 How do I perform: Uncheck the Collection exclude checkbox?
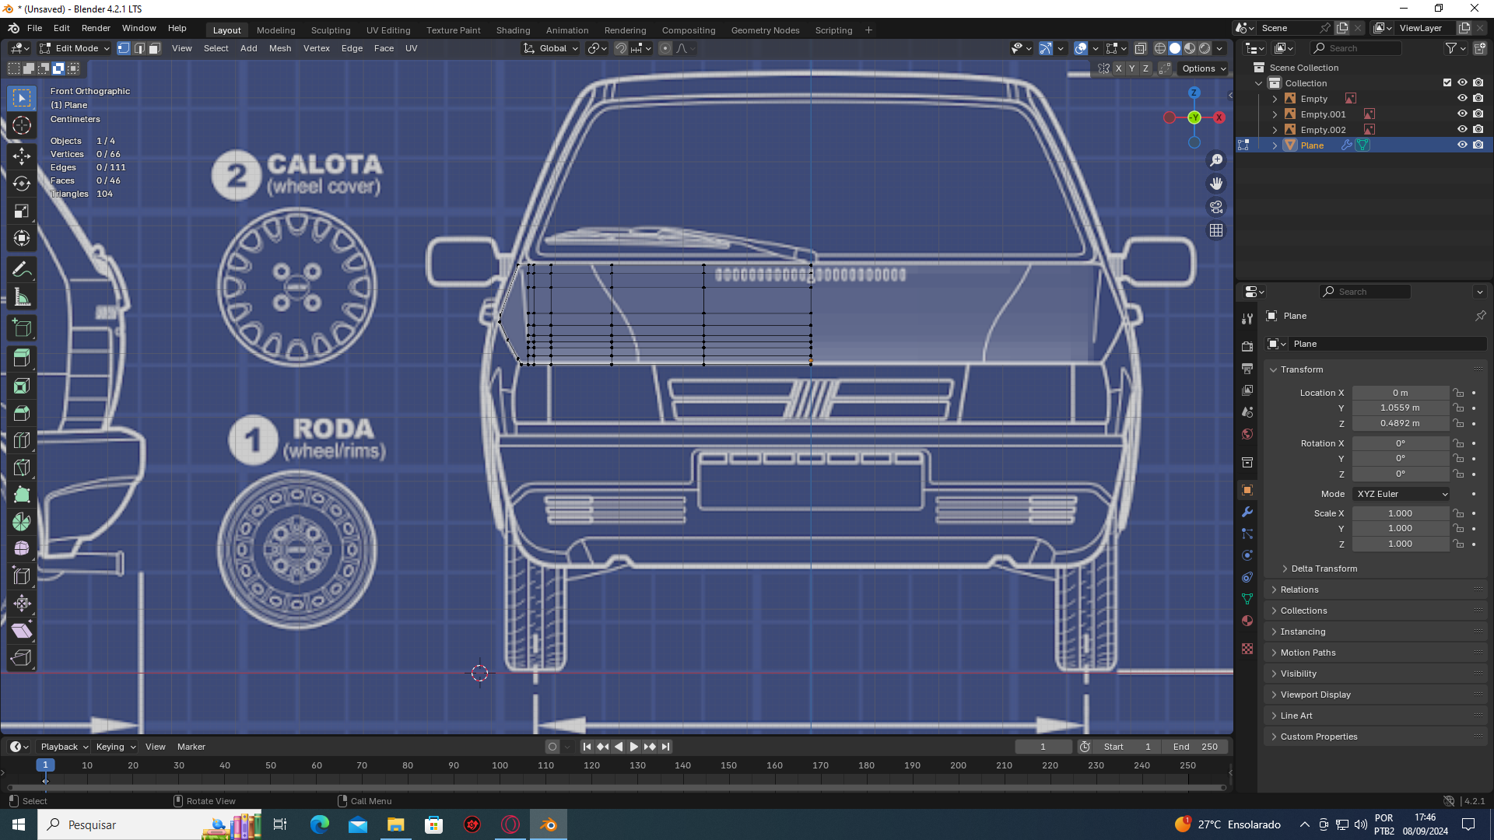[1447, 82]
